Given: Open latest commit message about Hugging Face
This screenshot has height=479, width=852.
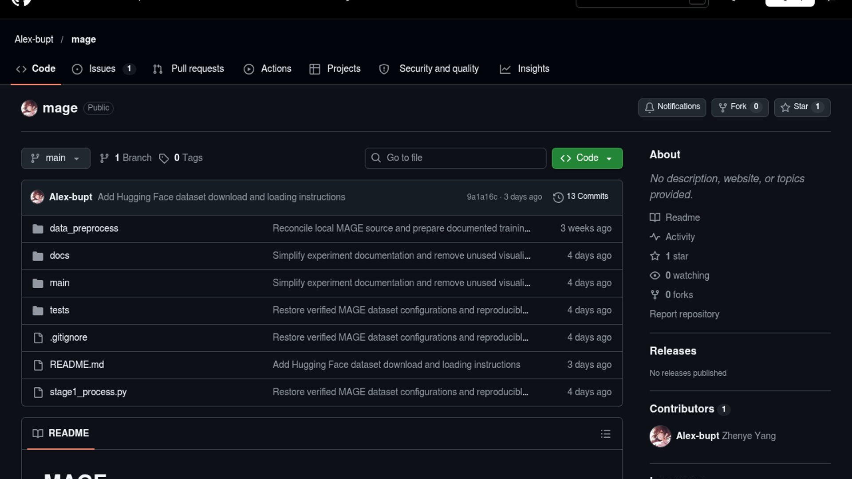Looking at the screenshot, I should tap(221, 197).
